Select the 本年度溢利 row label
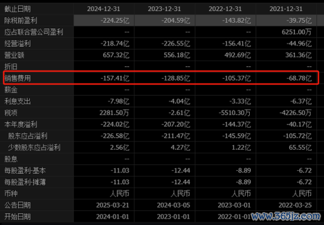The width and height of the screenshot is (324, 225). pyautogui.click(x=21, y=125)
